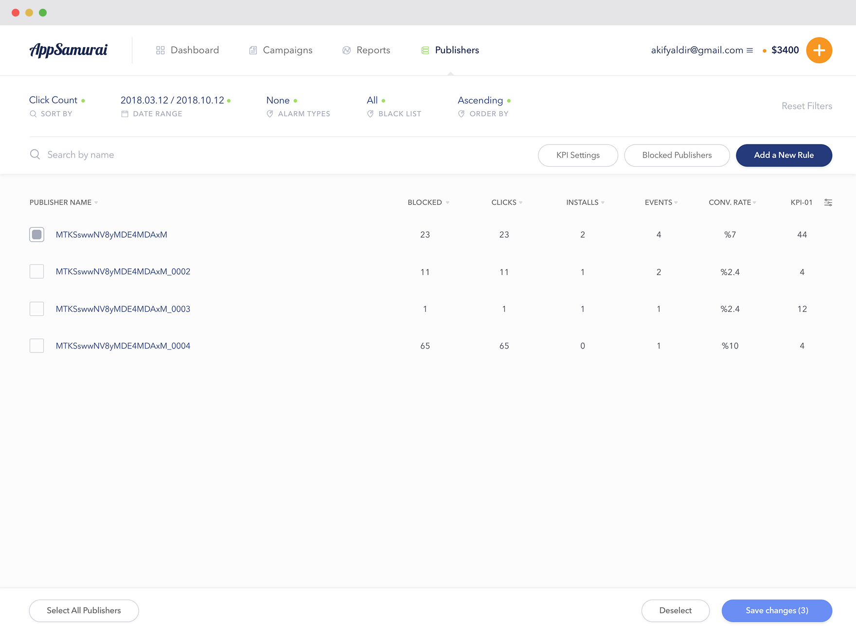This screenshot has height=634, width=856.
Task: Click the Dashboard grid icon
Action: pos(160,50)
